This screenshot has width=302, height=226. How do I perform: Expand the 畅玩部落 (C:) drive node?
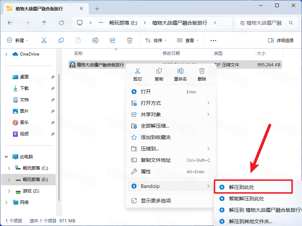click(9, 168)
